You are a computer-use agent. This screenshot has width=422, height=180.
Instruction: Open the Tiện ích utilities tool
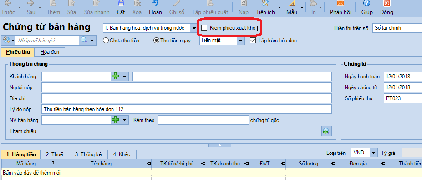[266, 8]
